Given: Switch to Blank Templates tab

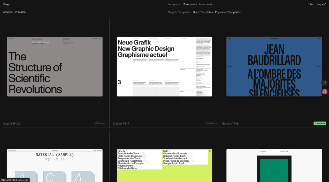Looking at the screenshot, I should 203,12.
